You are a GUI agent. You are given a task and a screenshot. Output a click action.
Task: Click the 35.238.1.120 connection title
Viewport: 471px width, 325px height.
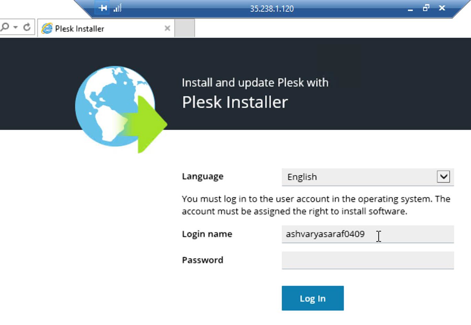coord(272,9)
